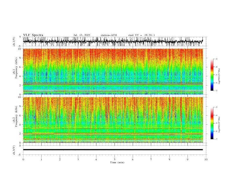Click time-axis tick label '5'
Screen dimensions: 232x179
pos(115,159)
